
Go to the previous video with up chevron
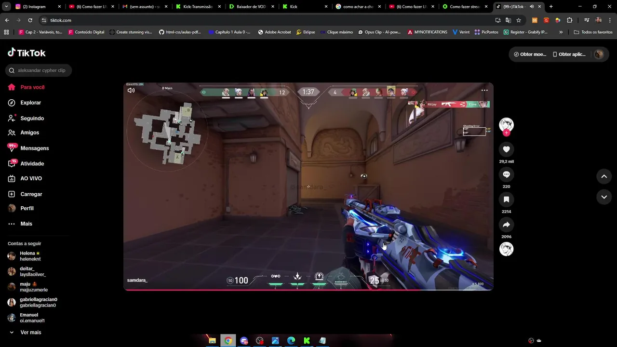(x=604, y=176)
